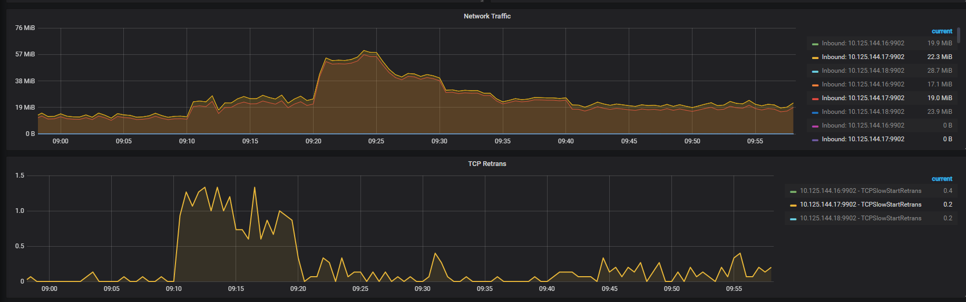
Task: Click red swatch of Inbound 19.0 MiB series
Action: click(x=815, y=99)
